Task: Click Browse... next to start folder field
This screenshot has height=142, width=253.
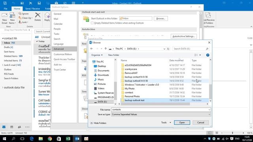Action: click(x=161, y=19)
